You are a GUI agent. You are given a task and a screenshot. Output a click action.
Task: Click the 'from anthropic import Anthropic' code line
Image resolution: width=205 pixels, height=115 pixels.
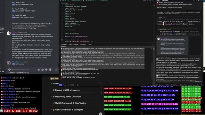(75, 21)
